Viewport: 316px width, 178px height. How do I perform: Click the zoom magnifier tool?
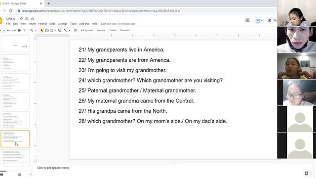coord(32,30)
